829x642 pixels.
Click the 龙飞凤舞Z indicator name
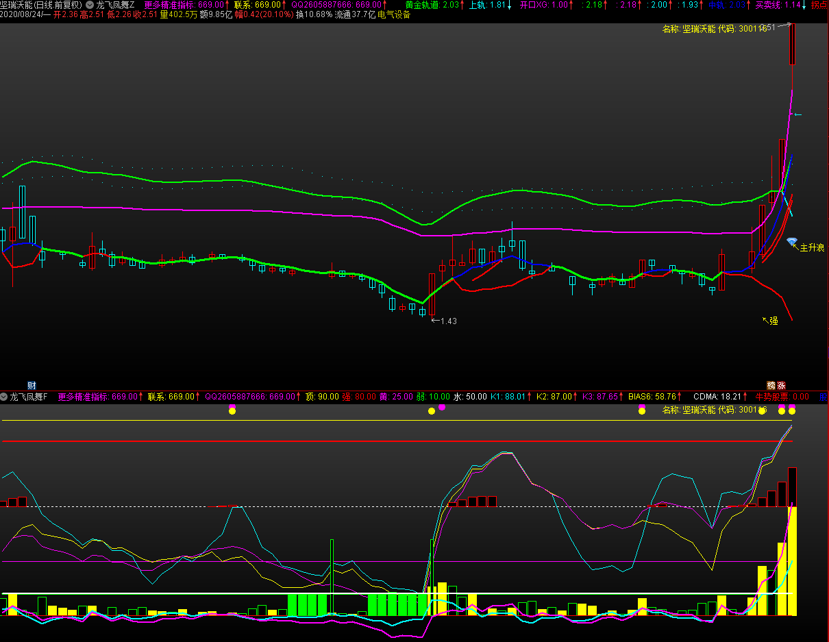(115, 5)
